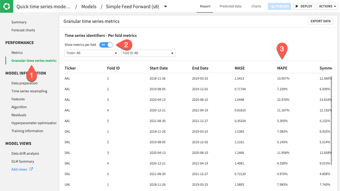Switch to the Predicted data tab
340x191 pixels.
230,6
